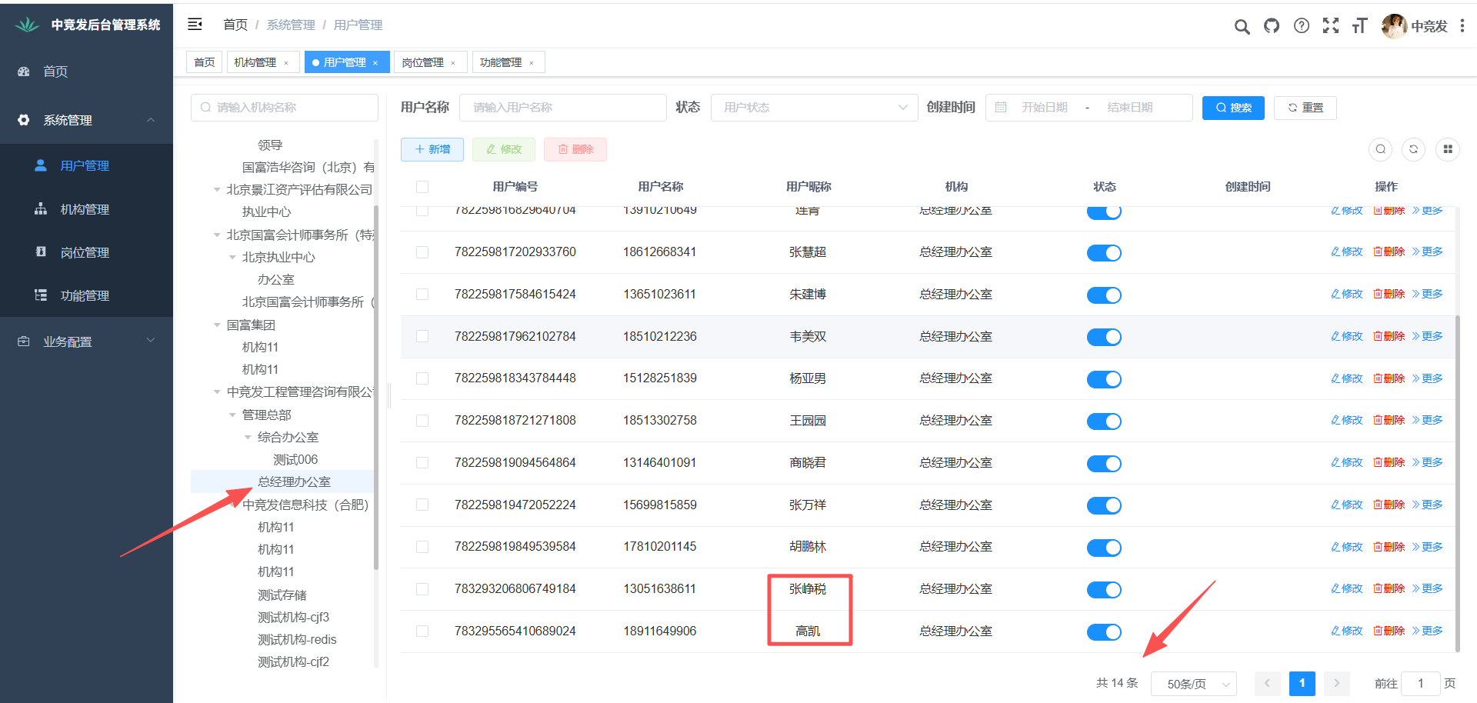The height and width of the screenshot is (703, 1477).
Task: Click the blue 搜索 search button
Action: coord(1233,108)
